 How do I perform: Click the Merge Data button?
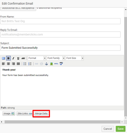point(41,113)
